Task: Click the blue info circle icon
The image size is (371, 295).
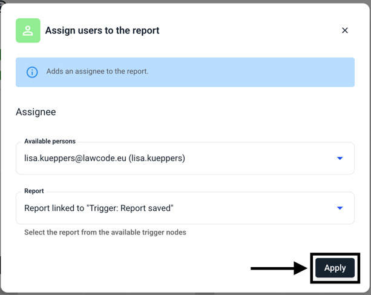Action: pos(32,72)
